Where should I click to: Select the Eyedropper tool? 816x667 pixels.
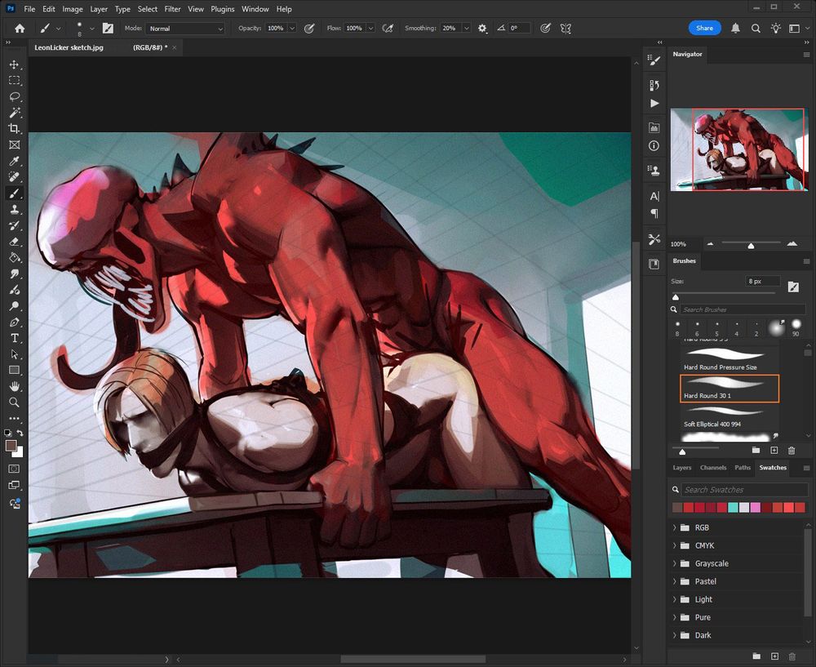(x=14, y=161)
